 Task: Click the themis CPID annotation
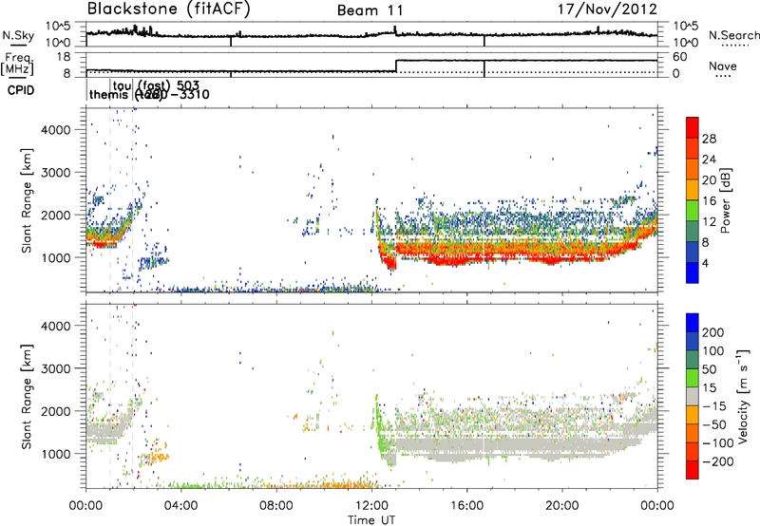[108, 94]
